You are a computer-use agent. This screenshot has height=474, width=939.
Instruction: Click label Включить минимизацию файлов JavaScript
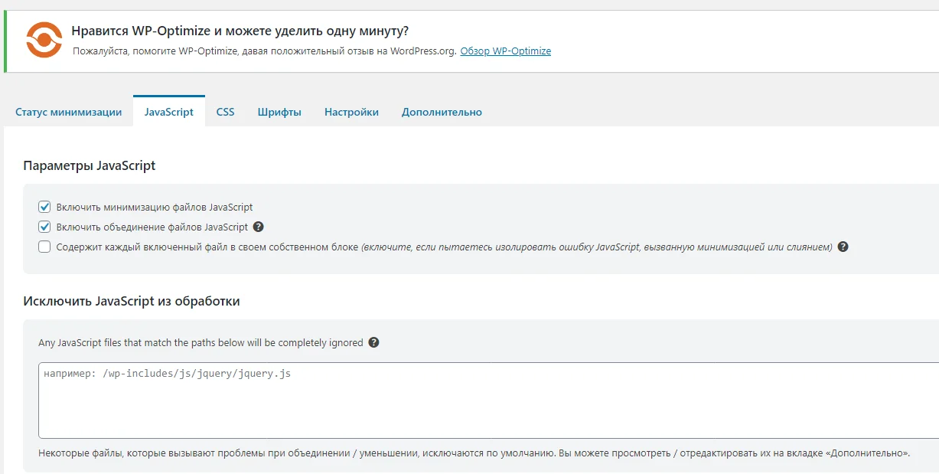click(x=155, y=207)
